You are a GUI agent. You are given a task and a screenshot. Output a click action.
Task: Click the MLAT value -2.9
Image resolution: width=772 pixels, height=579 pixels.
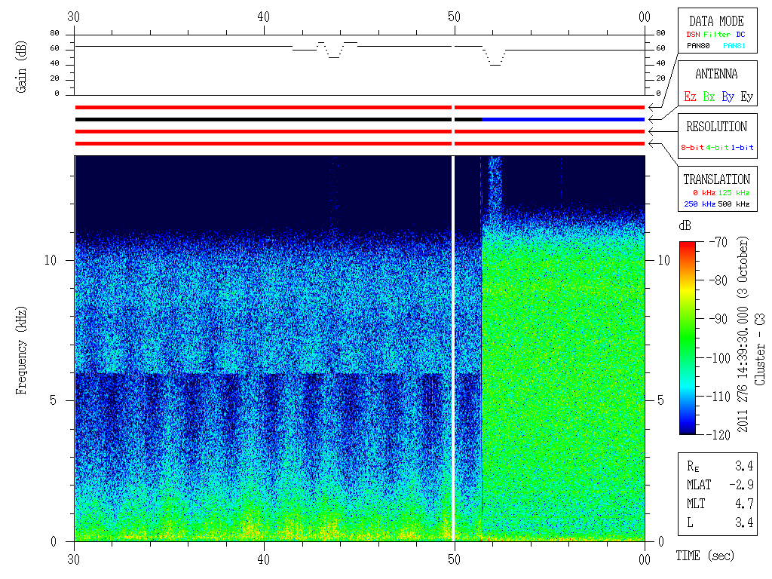(742, 485)
